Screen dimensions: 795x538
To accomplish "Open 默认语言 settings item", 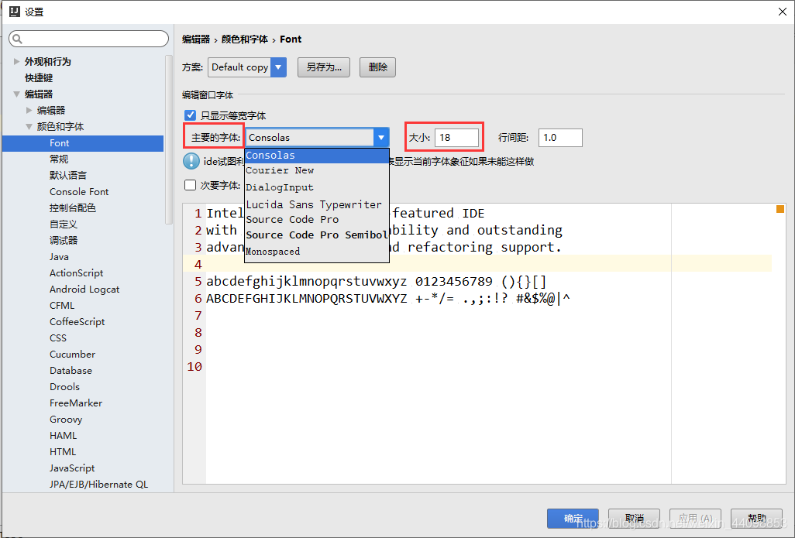I will tap(68, 175).
